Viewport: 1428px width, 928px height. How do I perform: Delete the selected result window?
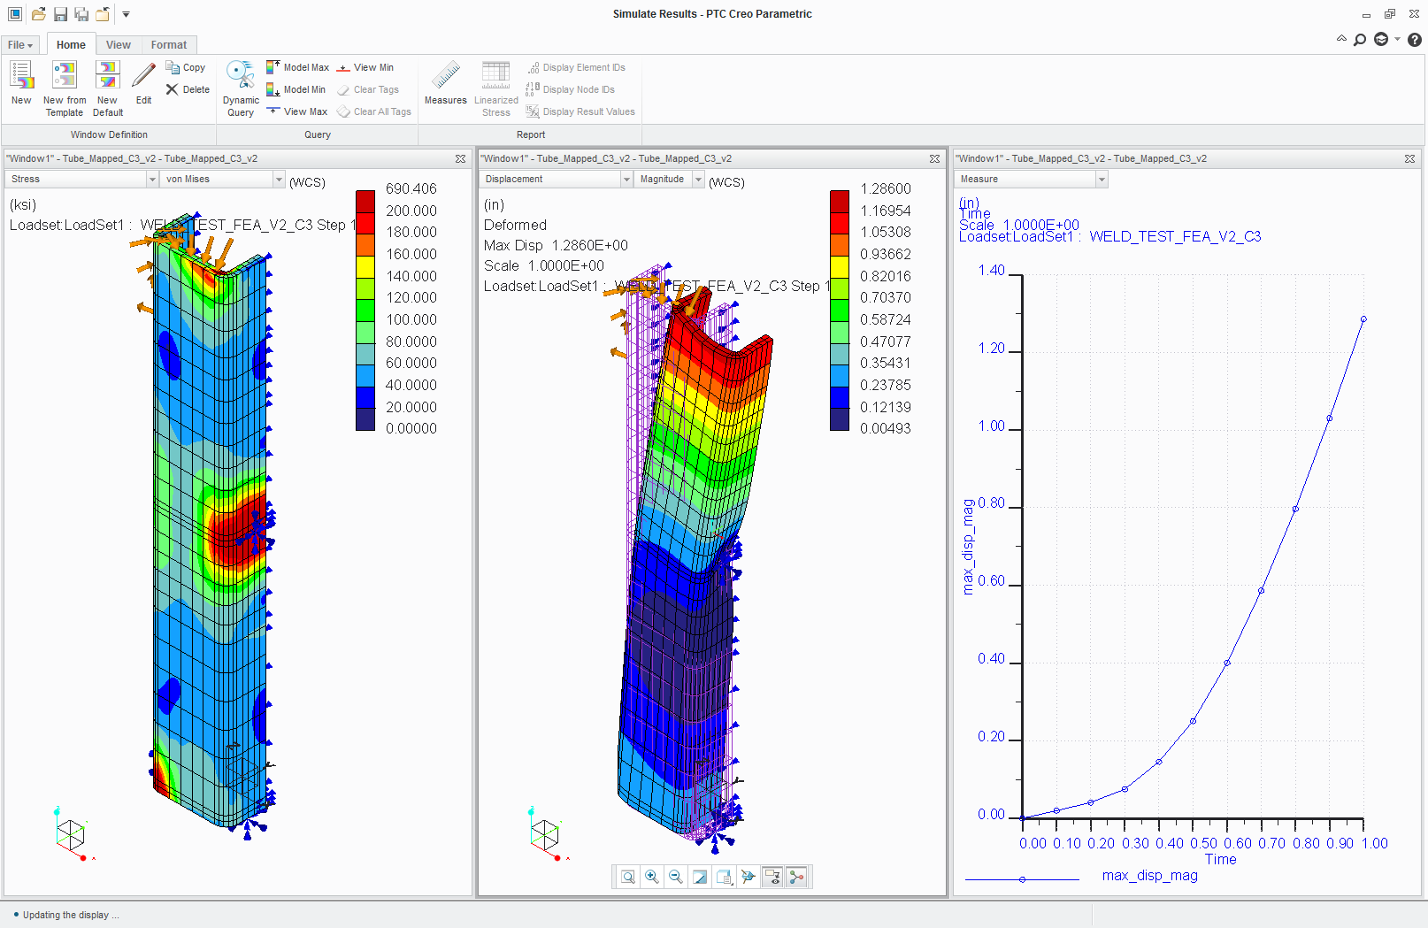point(188,89)
